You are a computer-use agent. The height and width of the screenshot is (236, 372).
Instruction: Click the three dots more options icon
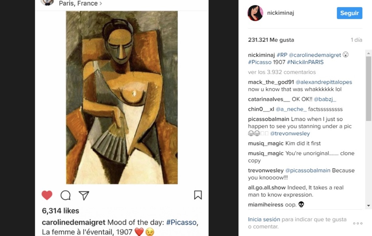coord(358,223)
